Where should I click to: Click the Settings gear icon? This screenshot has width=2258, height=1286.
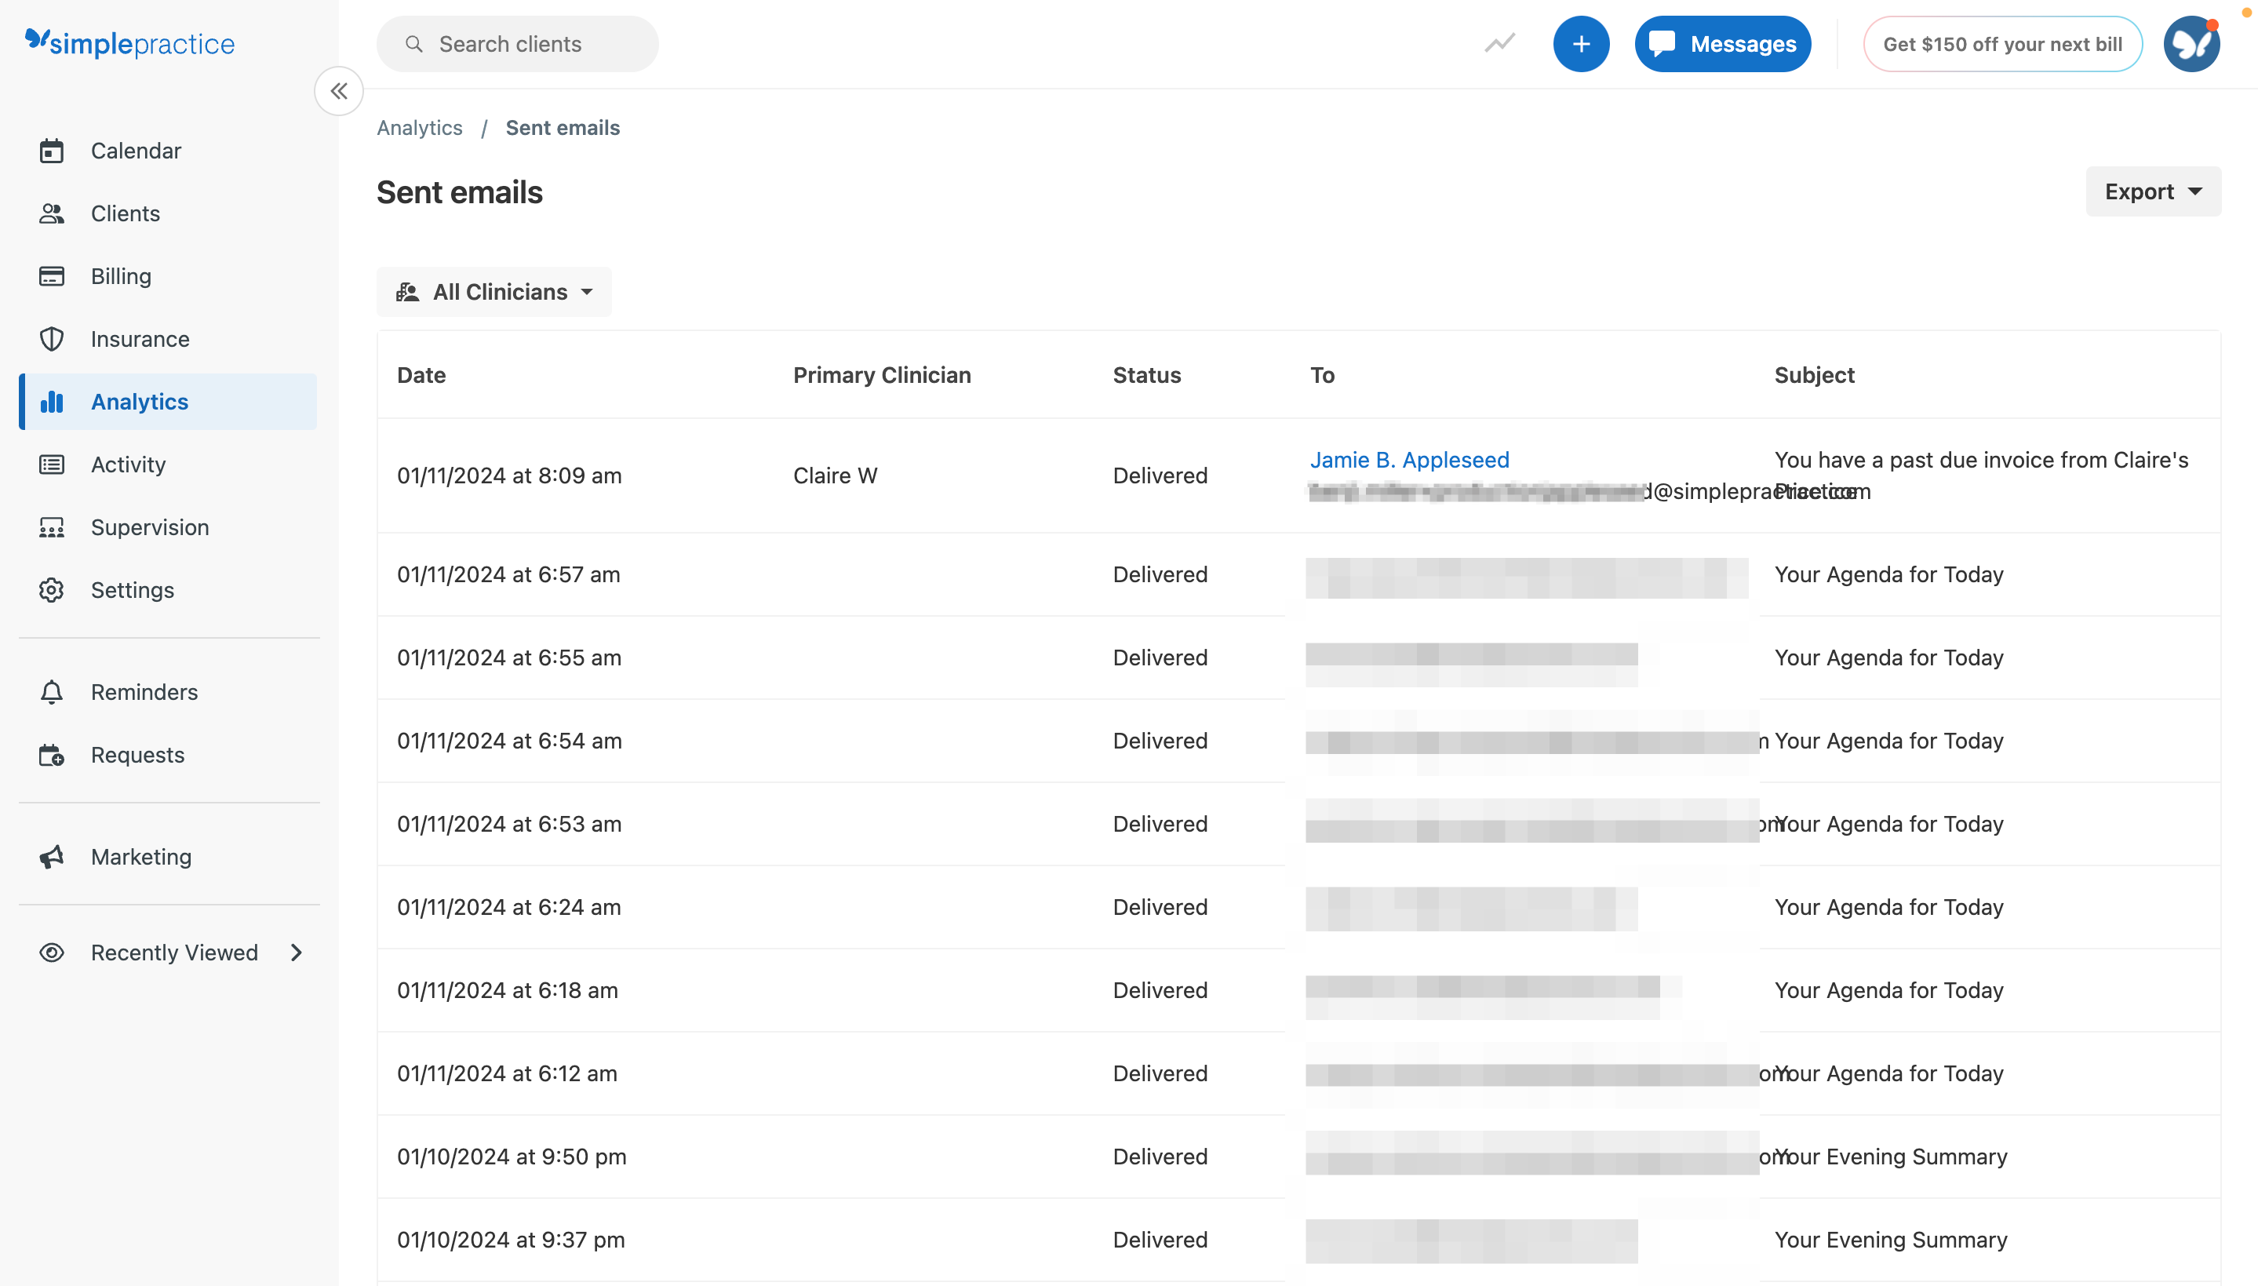click(x=51, y=590)
